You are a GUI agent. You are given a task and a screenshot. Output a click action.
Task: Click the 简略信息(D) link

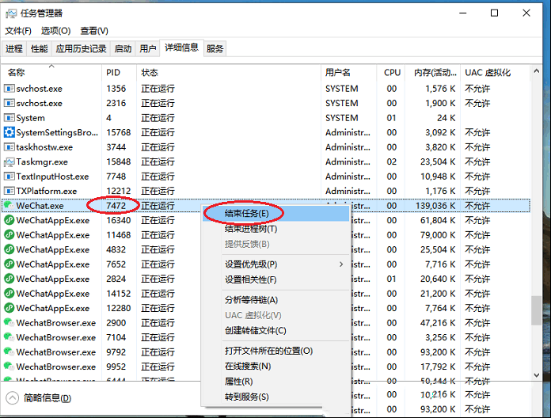pyautogui.click(x=47, y=398)
